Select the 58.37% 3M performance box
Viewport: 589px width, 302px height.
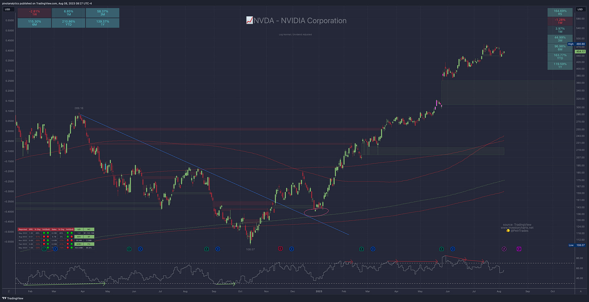click(x=102, y=13)
